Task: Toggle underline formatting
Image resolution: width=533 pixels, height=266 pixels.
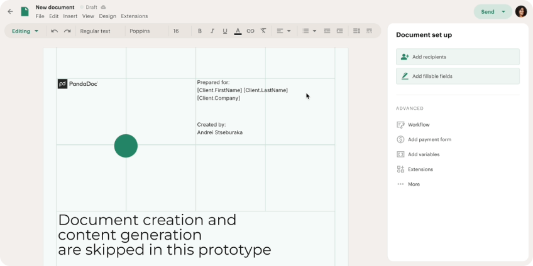Action: [225, 31]
